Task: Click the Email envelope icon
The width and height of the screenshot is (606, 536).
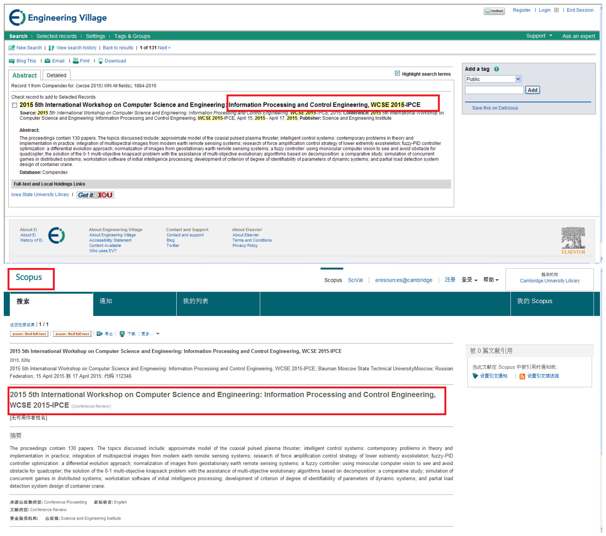Action: click(x=48, y=61)
